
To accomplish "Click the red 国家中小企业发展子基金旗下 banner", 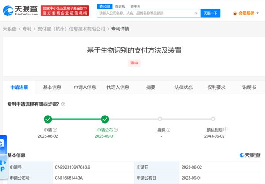I will point(65,11).
